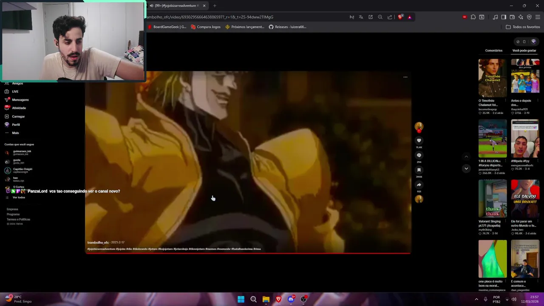Open Mensagens in TikTok sidebar
Viewport: 544px width, 306px height.
pos(17,100)
